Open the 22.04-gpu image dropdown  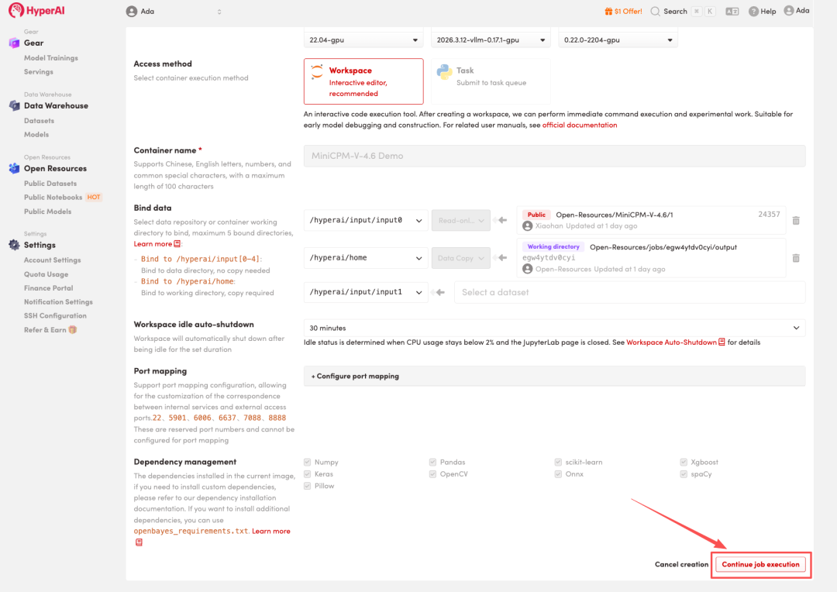[x=363, y=40]
